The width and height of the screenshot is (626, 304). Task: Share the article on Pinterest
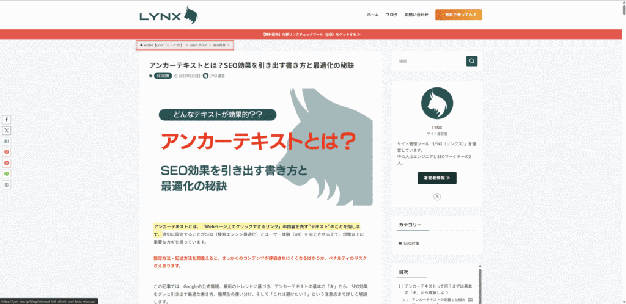coord(6,163)
